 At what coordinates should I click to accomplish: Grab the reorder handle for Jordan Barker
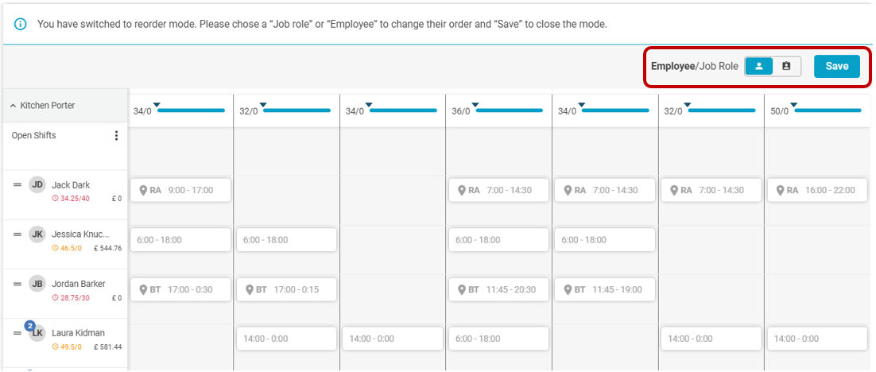point(17,283)
